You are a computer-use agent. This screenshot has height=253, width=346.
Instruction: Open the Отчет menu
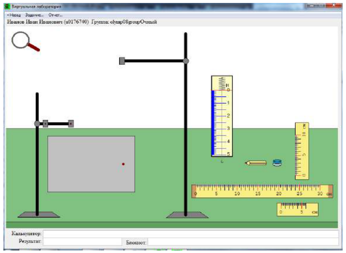point(55,15)
